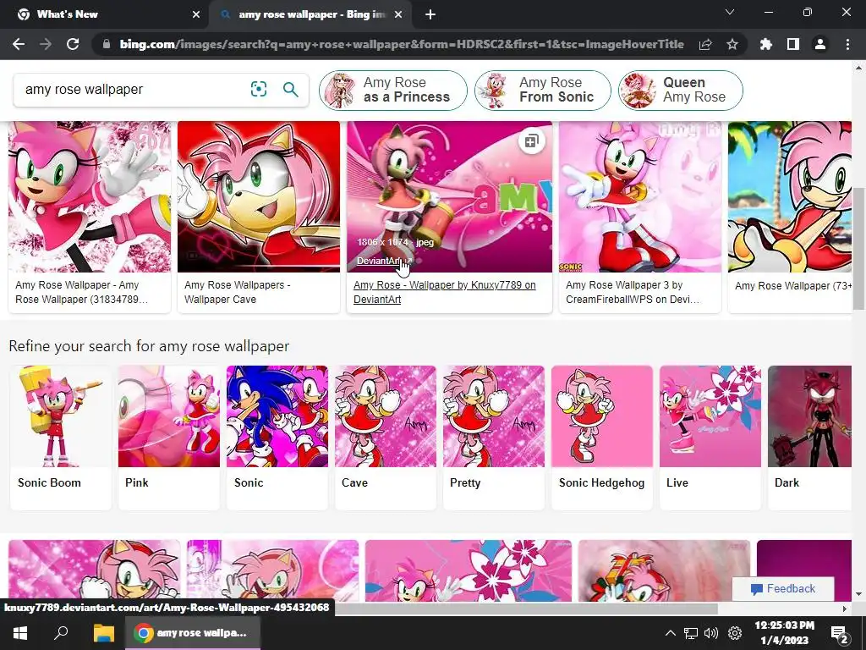866x650 pixels.
Task: Select the Amy Rose as a Princess suggestion
Action: 393,90
